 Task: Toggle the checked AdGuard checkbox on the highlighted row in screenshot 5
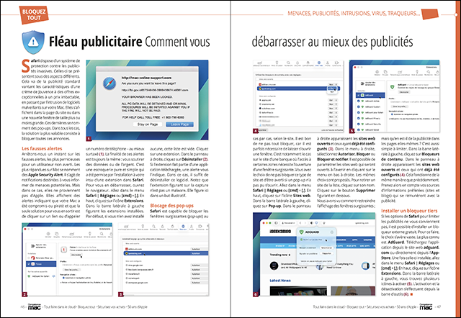coord(359,95)
